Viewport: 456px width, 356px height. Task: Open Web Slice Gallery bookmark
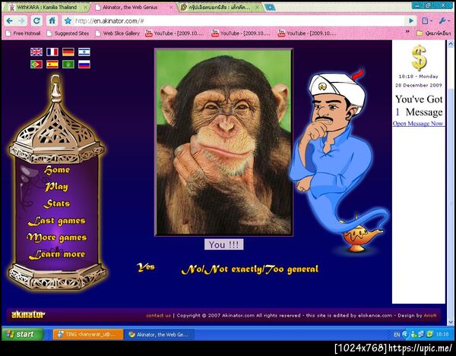118,33
